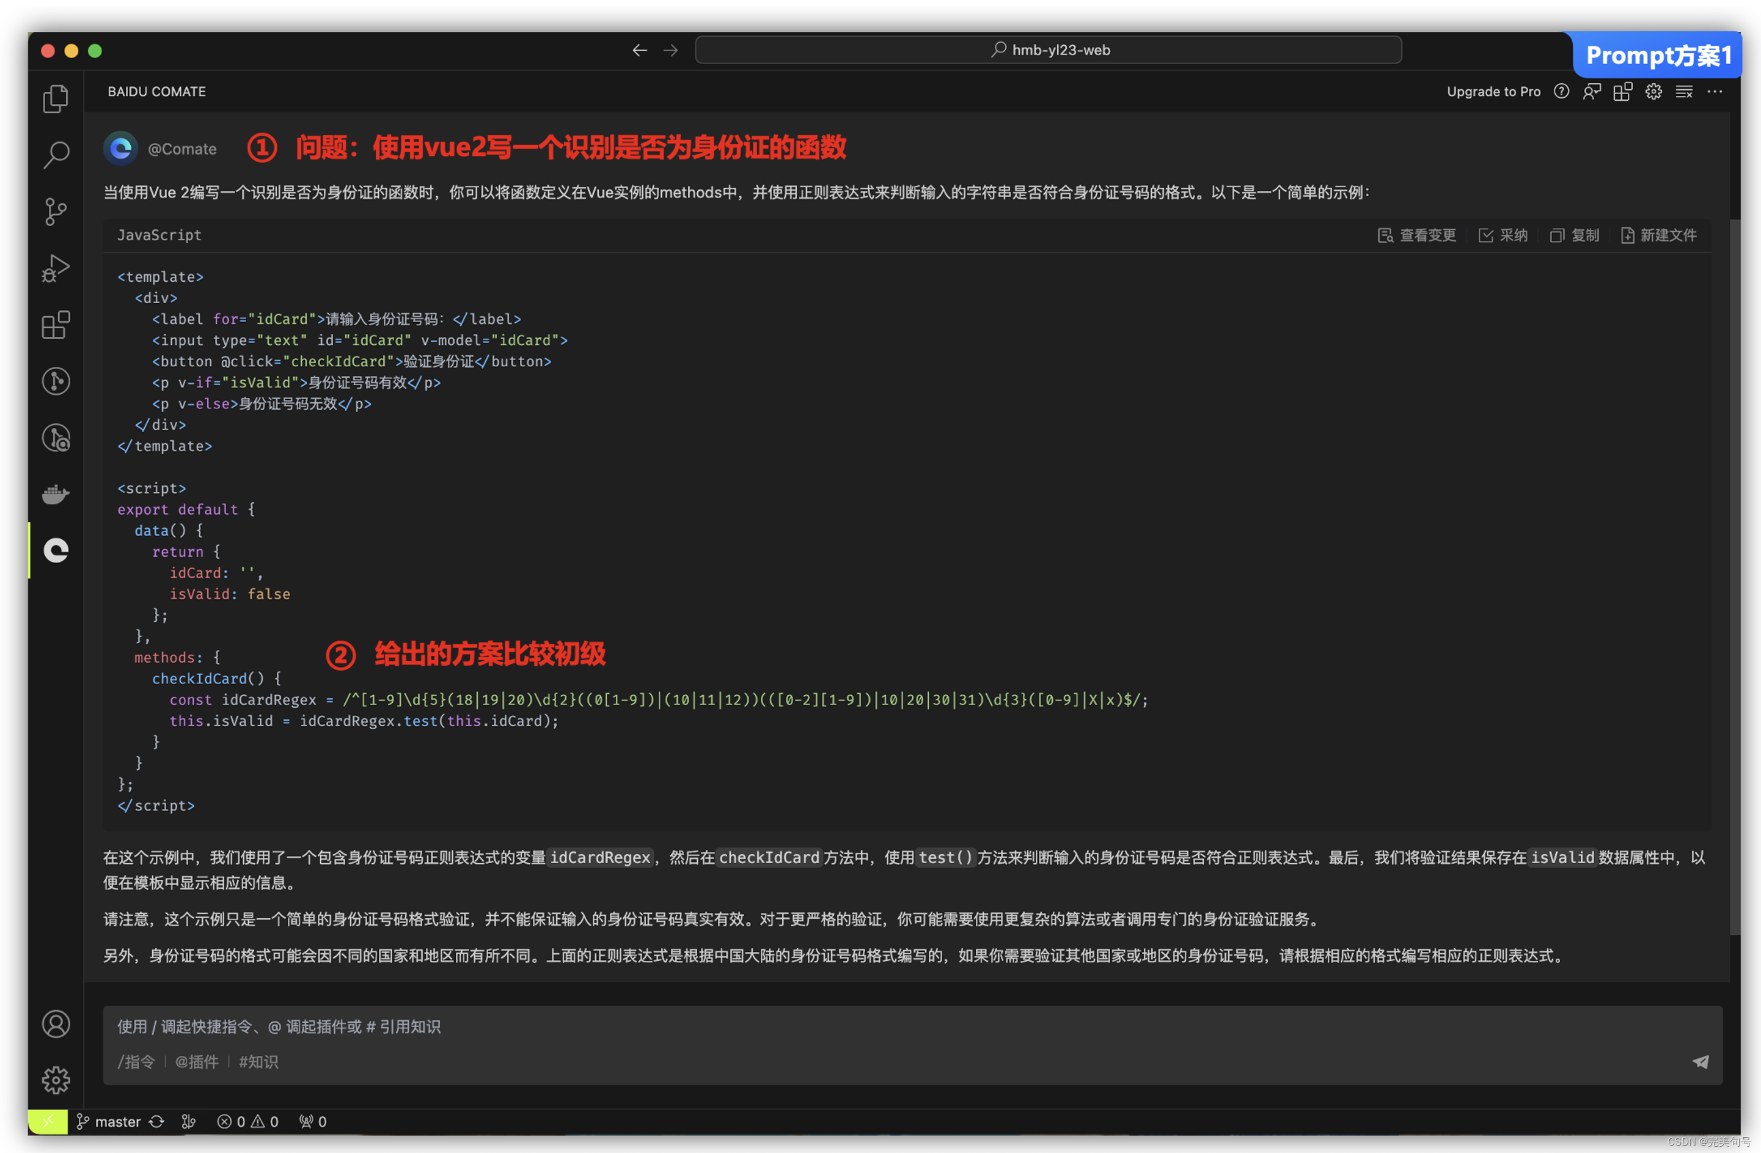
Task: Open the Docker whale icon view
Action: click(x=56, y=494)
